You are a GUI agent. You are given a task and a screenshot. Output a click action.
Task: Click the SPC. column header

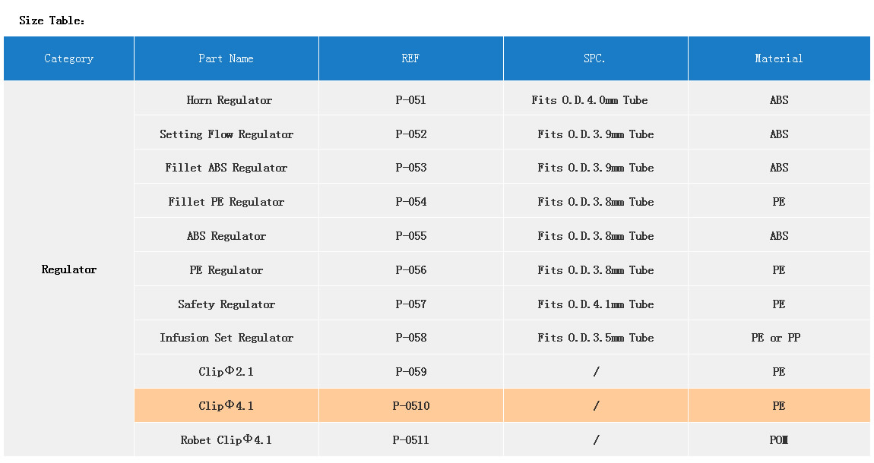[x=595, y=58]
